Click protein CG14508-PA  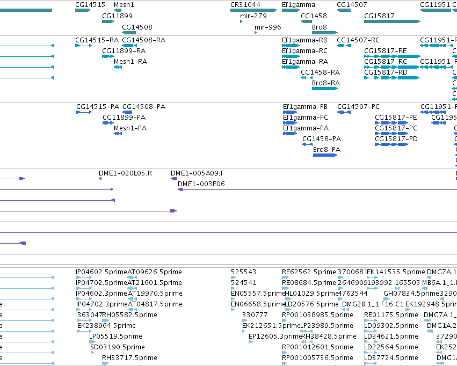point(127,112)
